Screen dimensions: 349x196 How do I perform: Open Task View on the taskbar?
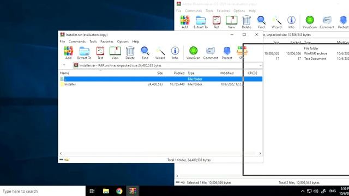(92, 191)
